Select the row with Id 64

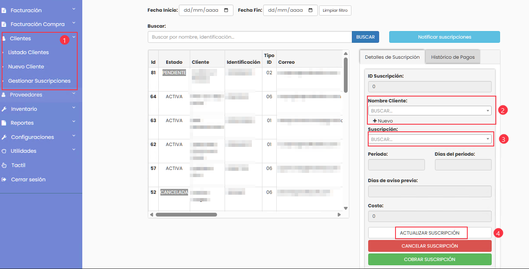[246, 103]
